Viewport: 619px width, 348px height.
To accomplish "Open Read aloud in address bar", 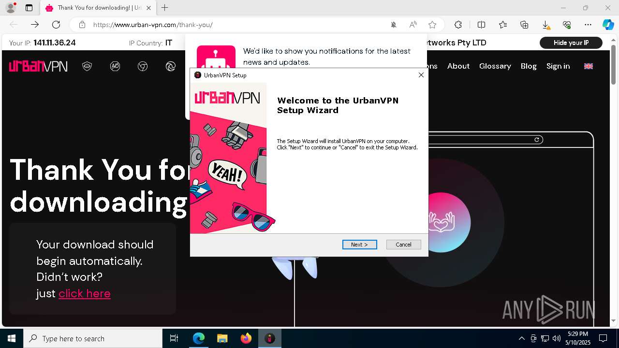I will (x=413, y=25).
